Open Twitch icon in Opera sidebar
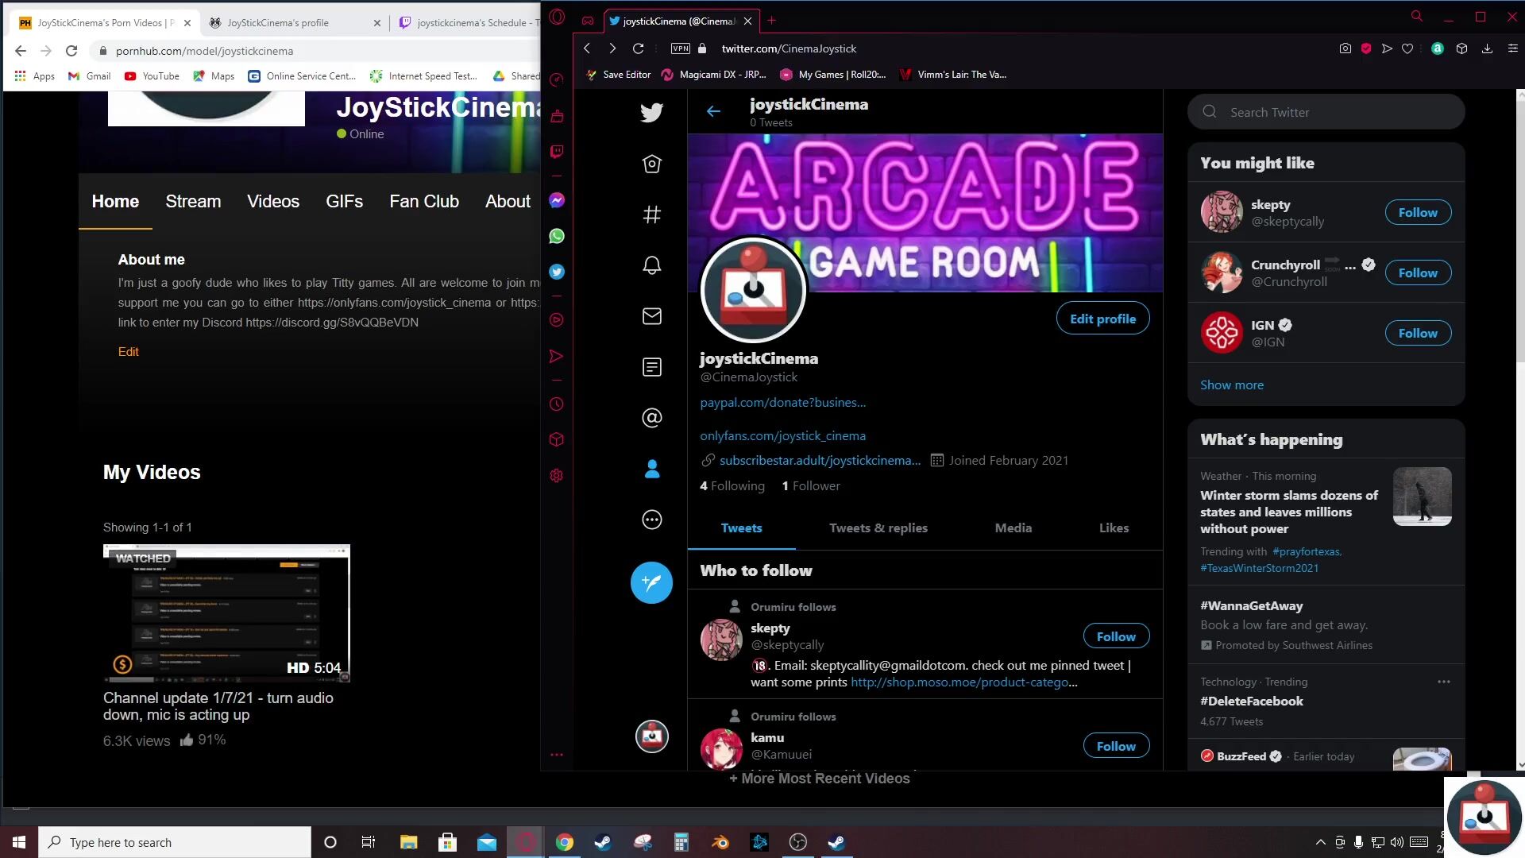The width and height of the screenshot is (1525, 858). click(x=557, y=152)
